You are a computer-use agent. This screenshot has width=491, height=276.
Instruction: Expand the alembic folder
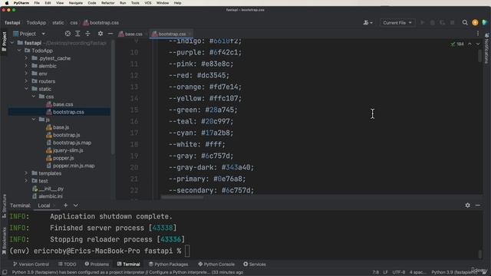(26, 66)
